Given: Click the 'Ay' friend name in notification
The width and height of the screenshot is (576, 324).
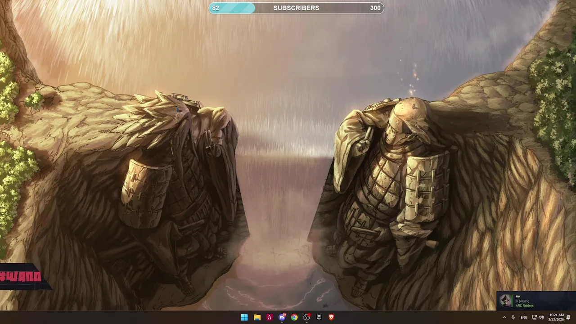Looking at the screenshot, I should (x=517, y=297).
